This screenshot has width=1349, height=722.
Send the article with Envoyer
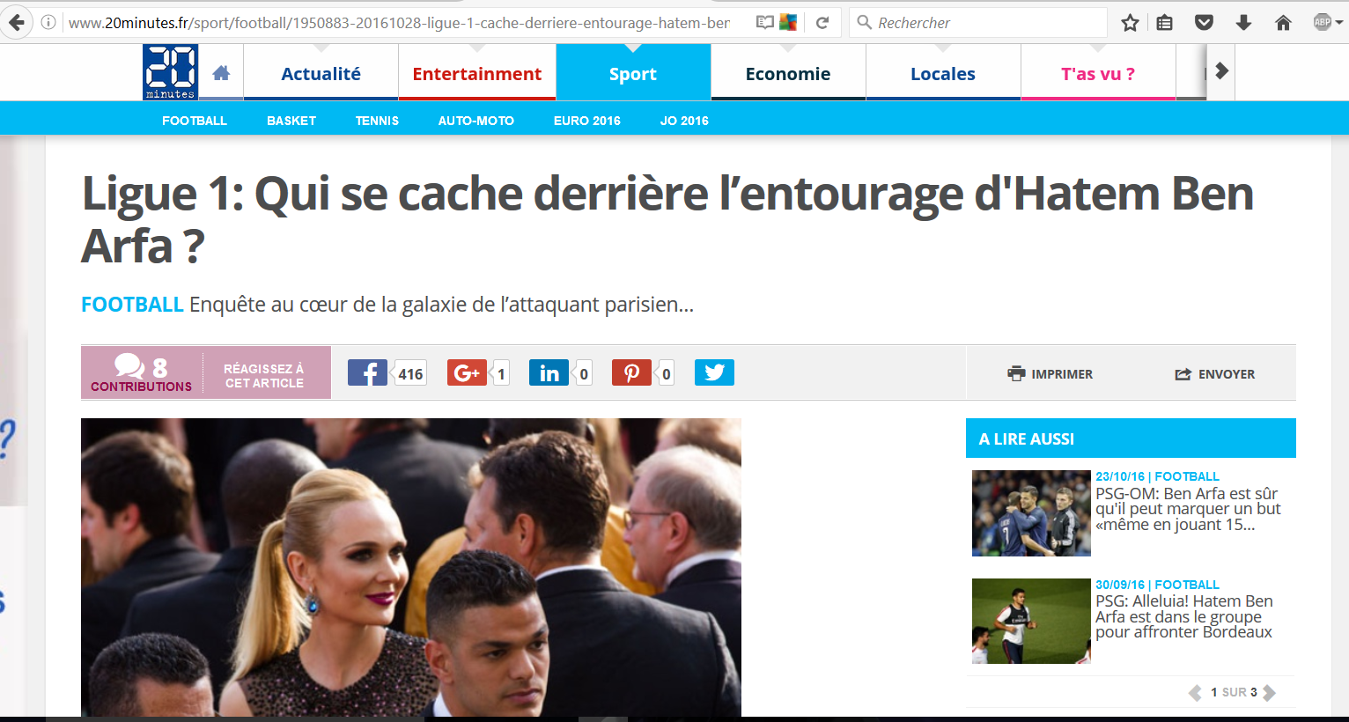1214,374
